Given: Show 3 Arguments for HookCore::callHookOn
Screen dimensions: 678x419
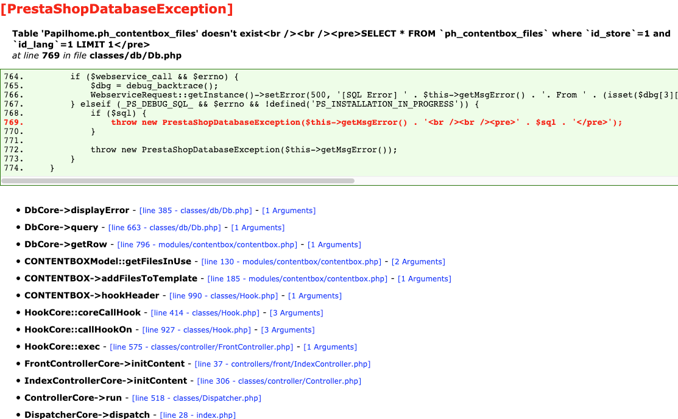Looking at the screenshot, I should 288,330.
